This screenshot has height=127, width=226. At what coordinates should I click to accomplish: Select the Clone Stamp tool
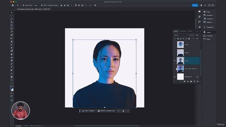pos(12,41)
